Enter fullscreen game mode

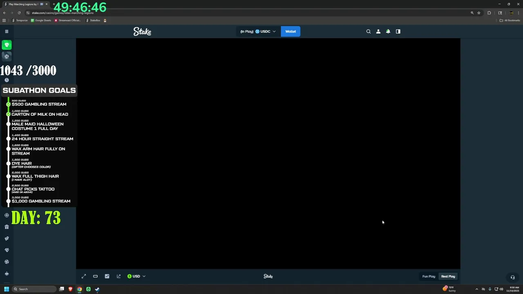coord(84,276)
